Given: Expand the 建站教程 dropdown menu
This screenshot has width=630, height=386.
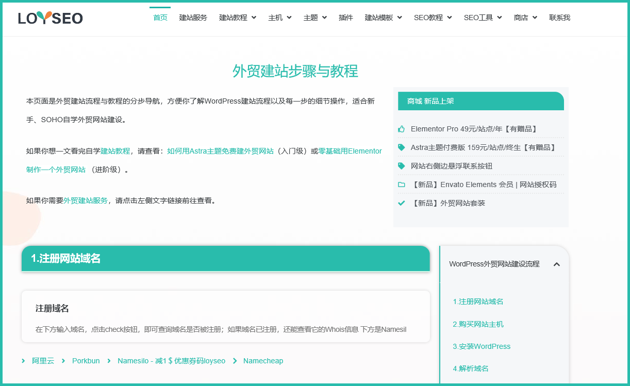Looking at the screenshot, I should [238, 18].
